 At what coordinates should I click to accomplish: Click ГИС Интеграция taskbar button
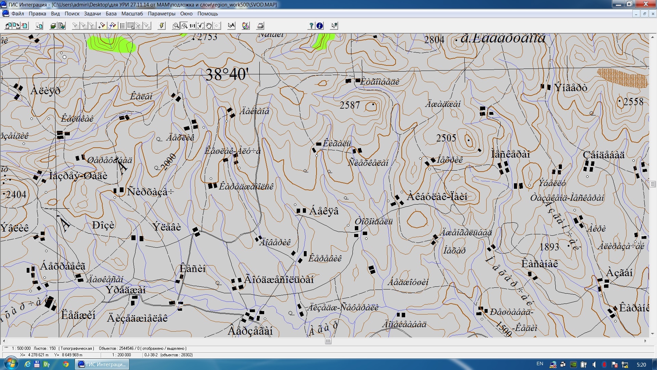(102, 364)
